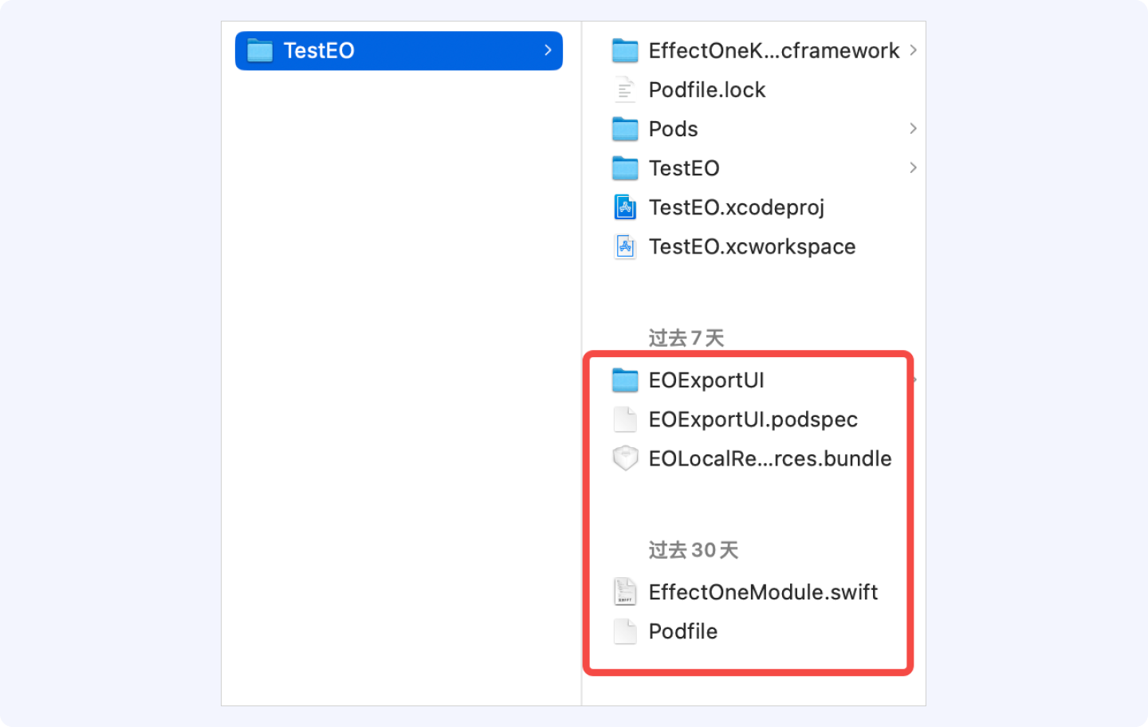Screen dimensions: 1148x727
Task: Click the TestEO.xcworkspace workspace icon
Action: coord(625,246)
